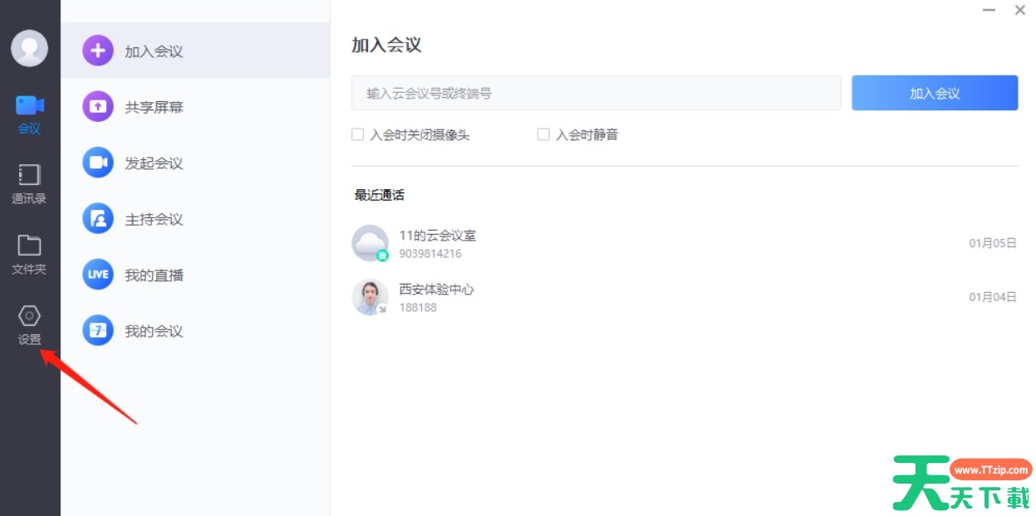The image size is (1036, 516).
Task: Select the 西安体验中心 recent call
Action: [685, 298]
